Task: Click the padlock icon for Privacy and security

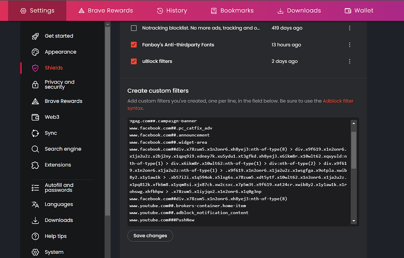Action: click(35, 84)
